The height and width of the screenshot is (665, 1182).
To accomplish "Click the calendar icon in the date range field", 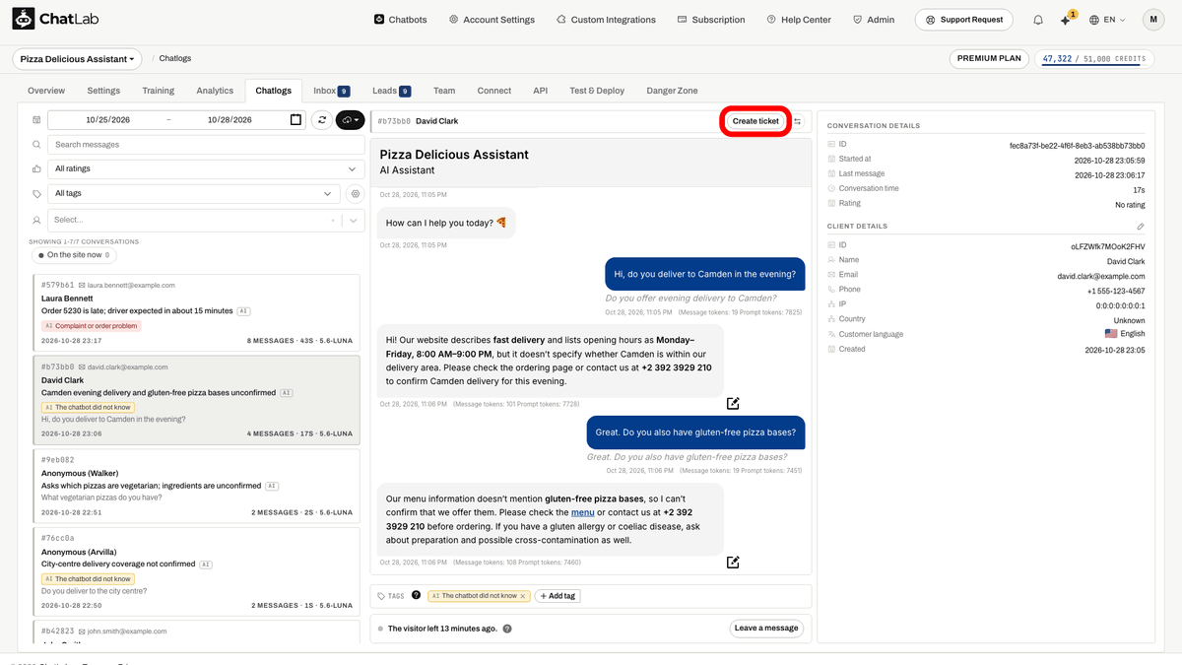I will (295, 120).
